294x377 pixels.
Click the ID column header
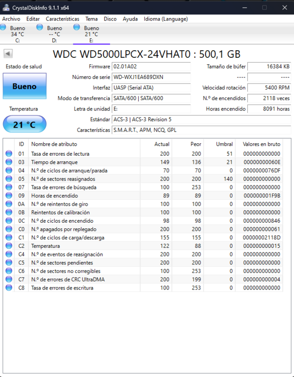click(x=22, y=144)
